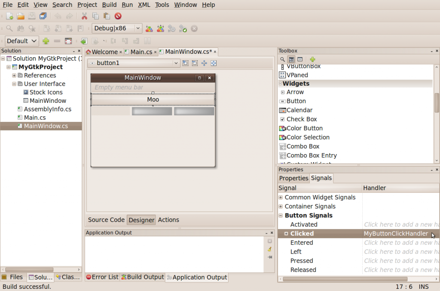Expand the References folder node
Viewport: 440px width, 291px height.
[14, 75]
